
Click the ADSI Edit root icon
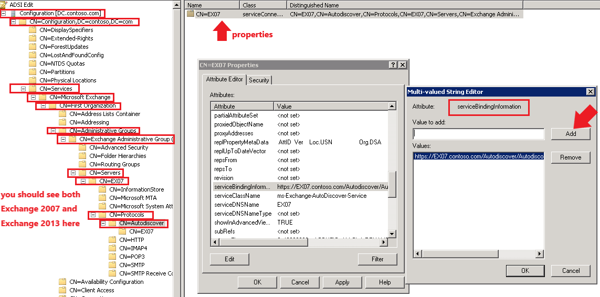click(4, 5)
